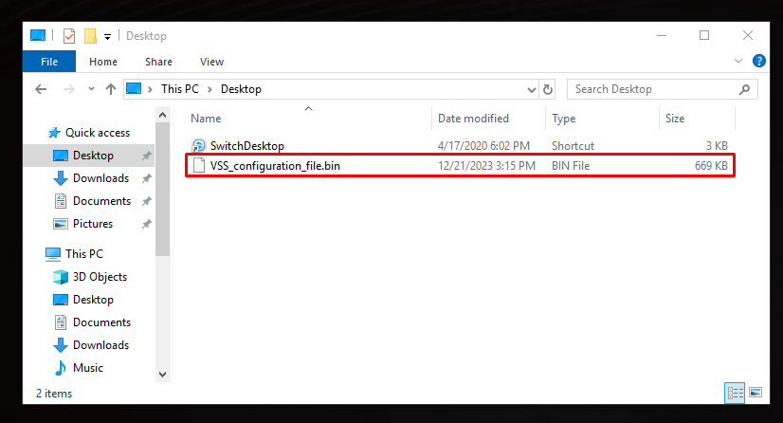
Task: Open Downloads under This PC
Action: 100,345
